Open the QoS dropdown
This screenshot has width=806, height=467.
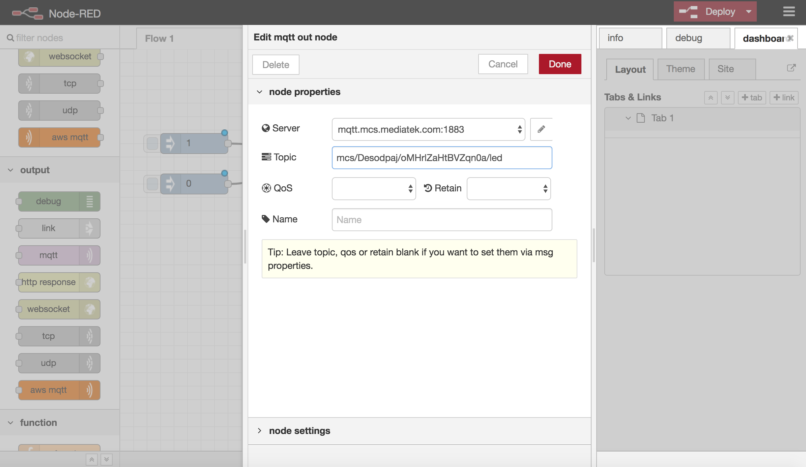(374, 189)
